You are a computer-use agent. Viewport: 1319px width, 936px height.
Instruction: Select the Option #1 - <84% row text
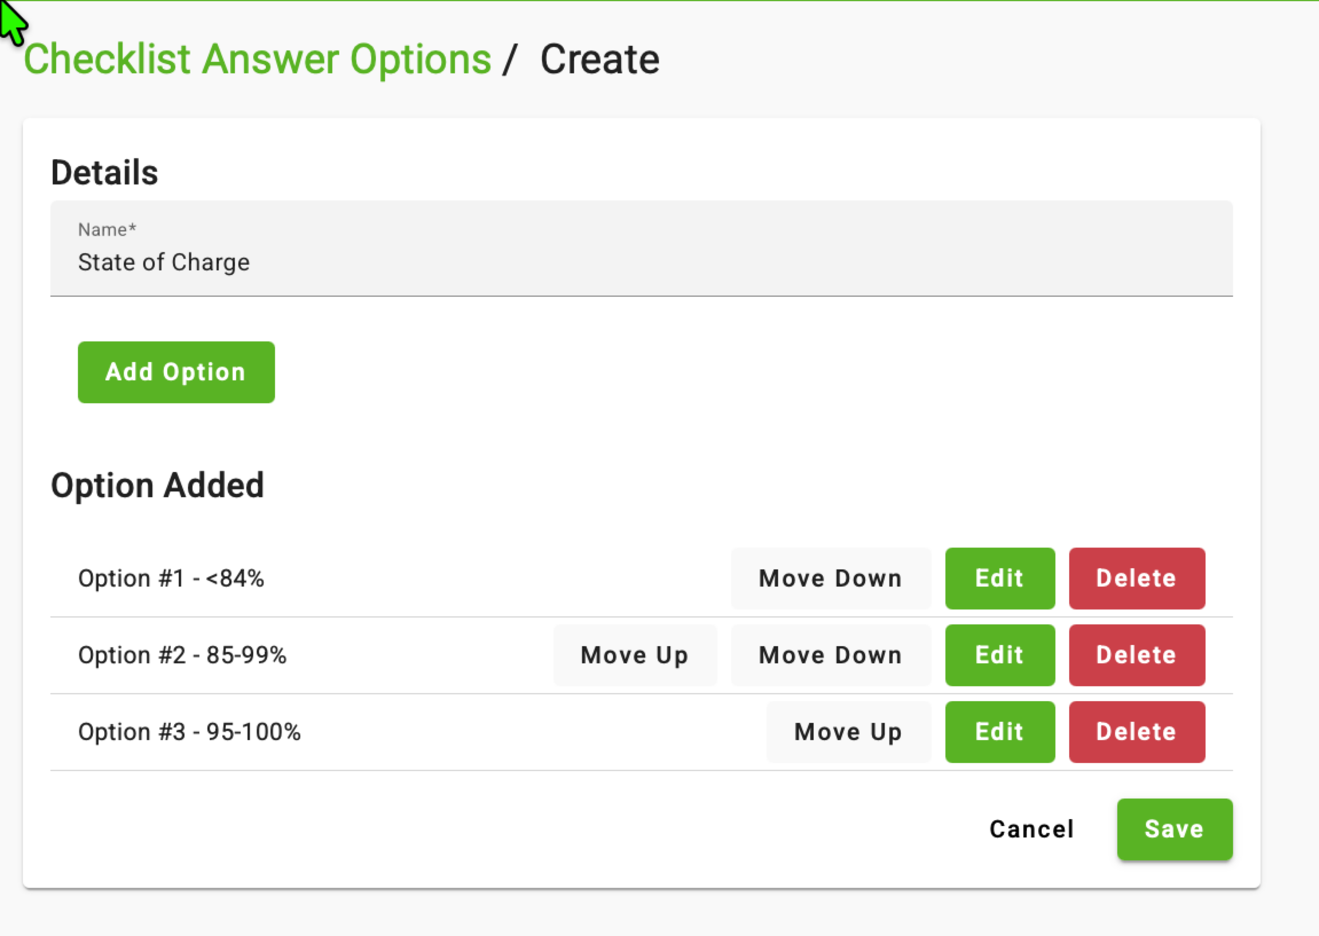171,579
